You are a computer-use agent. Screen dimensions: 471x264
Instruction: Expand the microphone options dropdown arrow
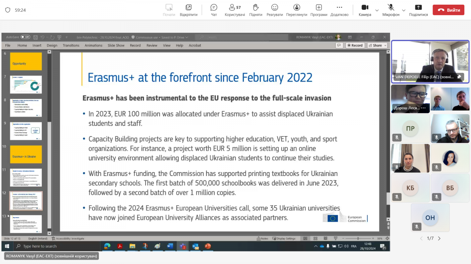pyautogui.click(x=403, y=10)
